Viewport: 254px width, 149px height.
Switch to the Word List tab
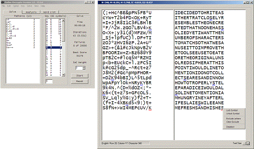pyautogui.click(x=50, y=12)
